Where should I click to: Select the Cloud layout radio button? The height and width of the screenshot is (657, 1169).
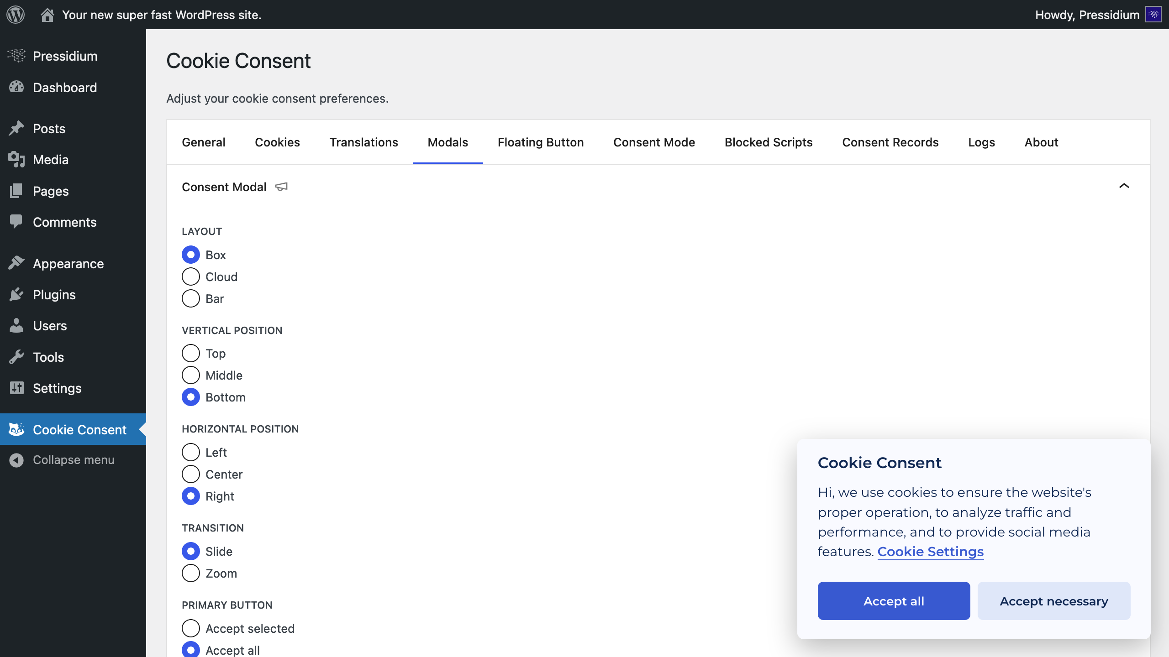pyautogui.click(x=190, y=277)
